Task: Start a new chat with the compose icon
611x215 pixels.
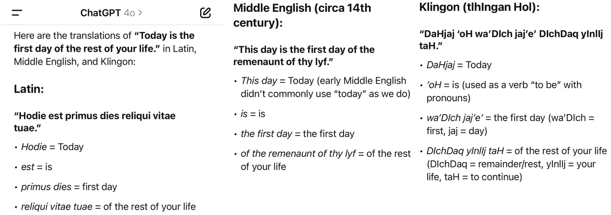Action: (x=205, y=12)
